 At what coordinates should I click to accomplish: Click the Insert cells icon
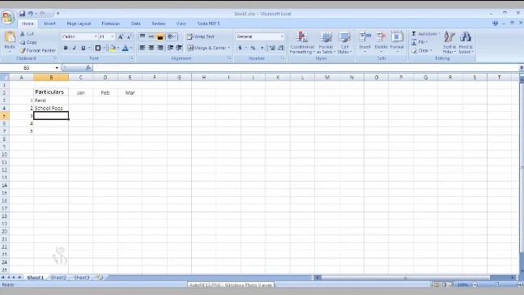coord(365,36)
